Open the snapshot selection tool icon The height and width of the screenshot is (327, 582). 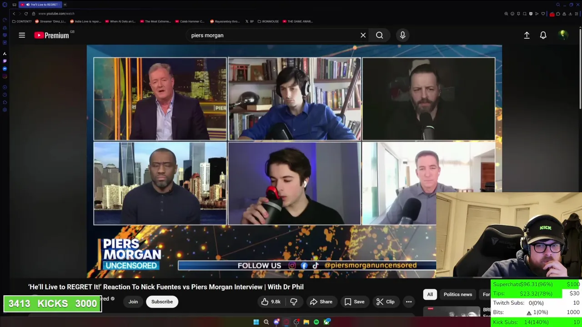525,14
